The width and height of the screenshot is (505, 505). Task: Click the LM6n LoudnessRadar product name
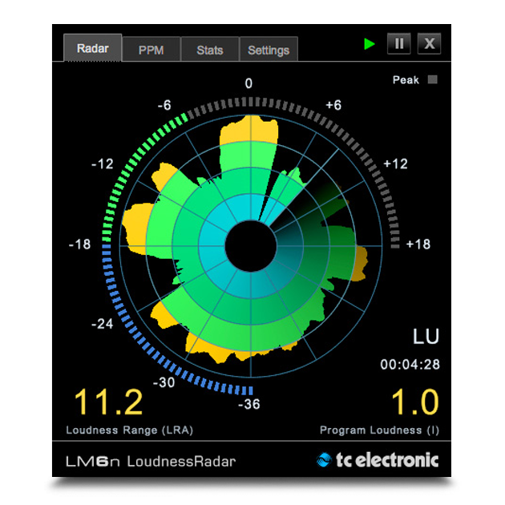click(x=151, y=461)
